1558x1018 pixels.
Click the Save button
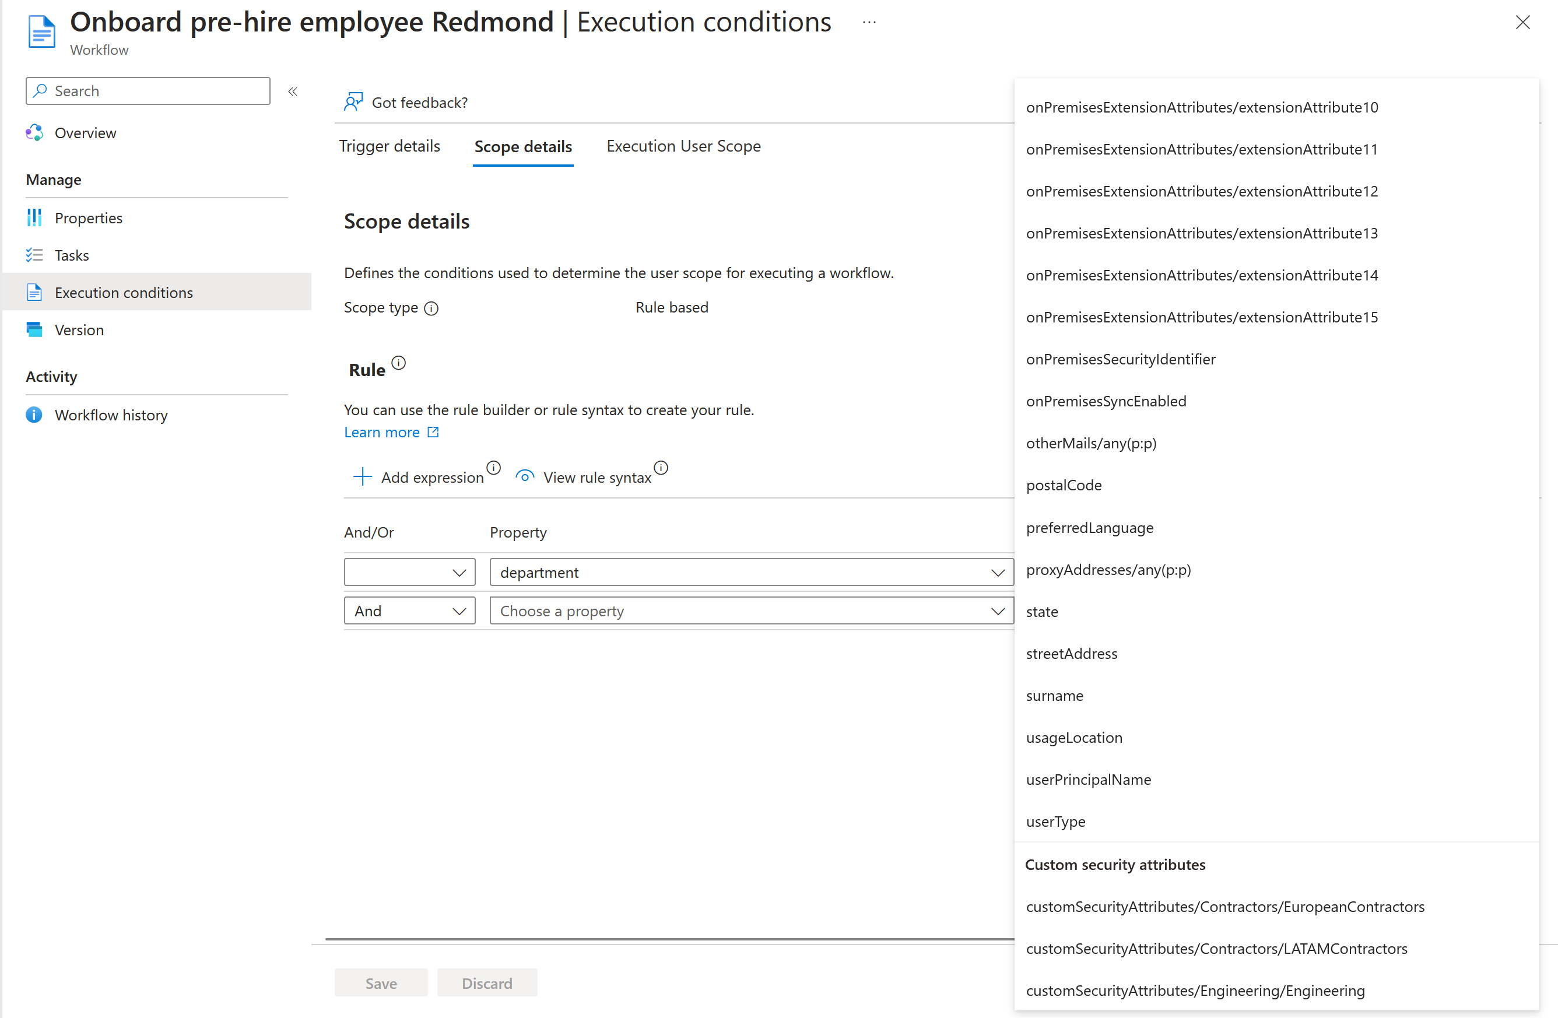[381, 983]
